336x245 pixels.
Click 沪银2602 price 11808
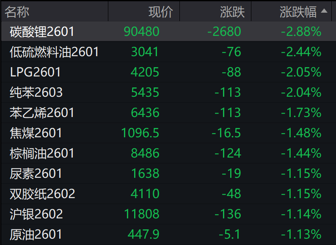(x=142, y=214)
